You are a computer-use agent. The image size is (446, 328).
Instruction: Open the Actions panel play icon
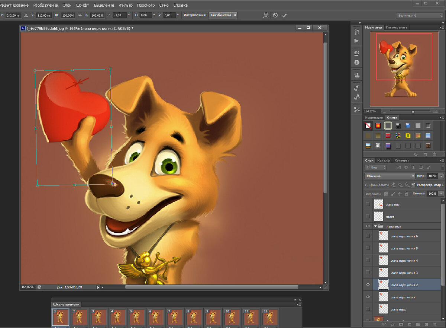click(357, 41)
